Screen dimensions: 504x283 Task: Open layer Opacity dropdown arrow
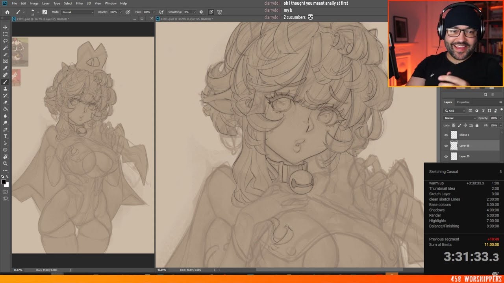click(x=500, y=118)
